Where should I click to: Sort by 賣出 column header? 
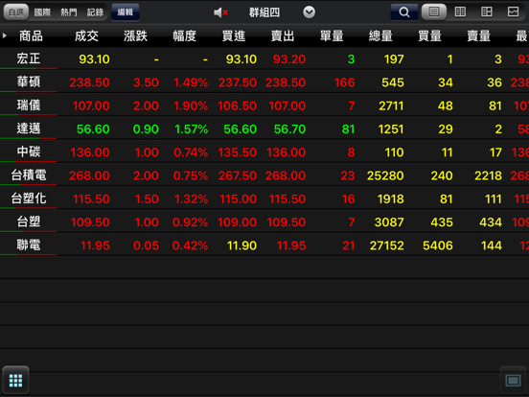(x=283, y=35)
